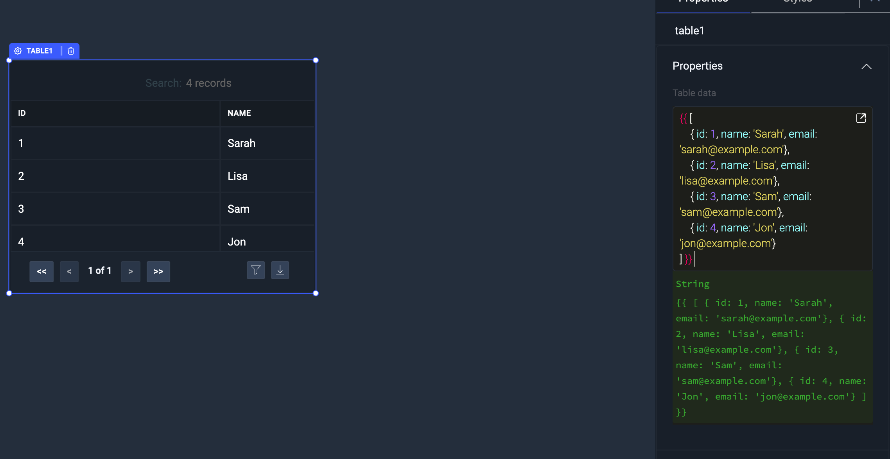Sort the table by the ID column

pyautogui.click(x=22, y=113)
